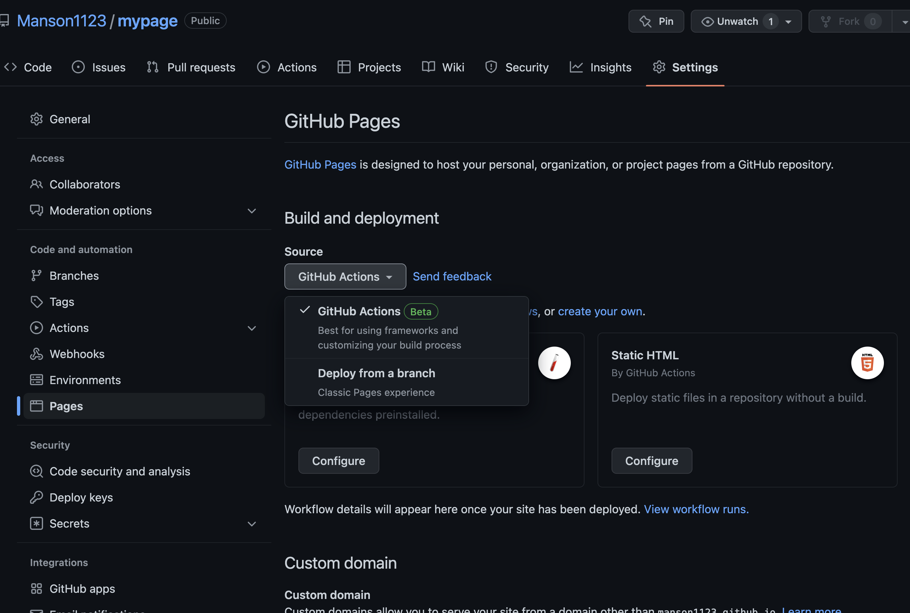The height and width of the screenshot is (613, 910).
Task: Click the Issues circle-dot icon in the repo nav
Action: [x=78, y=67]
